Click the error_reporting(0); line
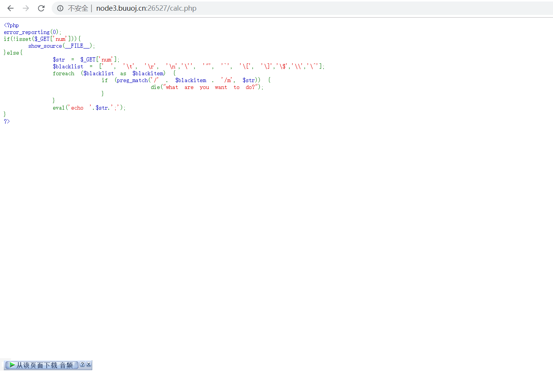Viewport: 553px width, 377px height. tap(33, 32)
